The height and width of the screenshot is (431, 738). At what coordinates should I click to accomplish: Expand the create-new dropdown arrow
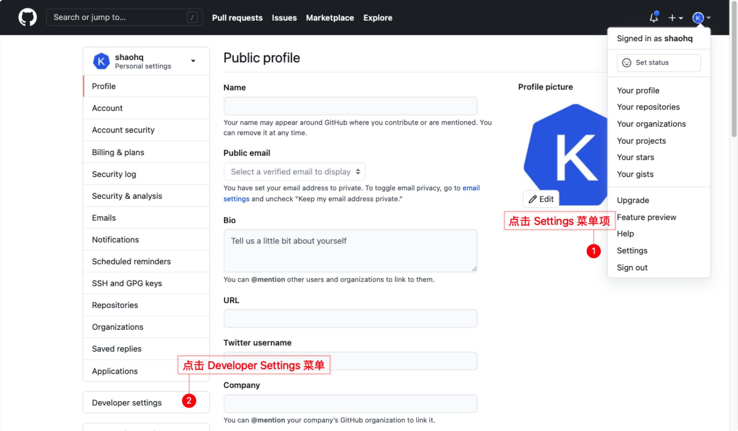681,18
